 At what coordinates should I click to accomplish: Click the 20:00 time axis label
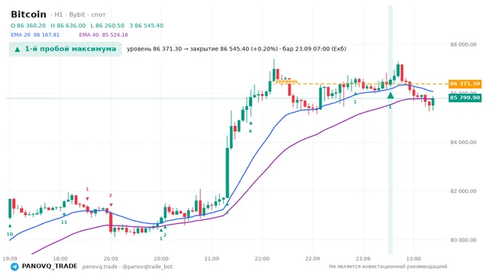point(161,259)
